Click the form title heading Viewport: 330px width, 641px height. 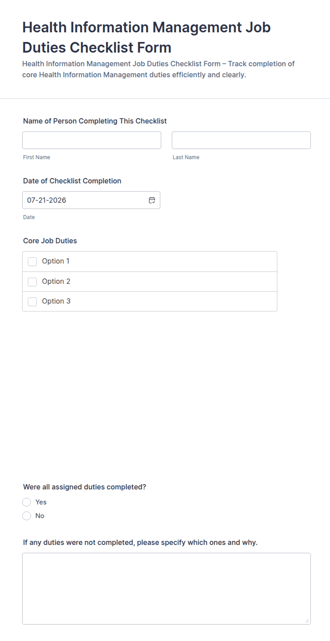coord(146,37)
